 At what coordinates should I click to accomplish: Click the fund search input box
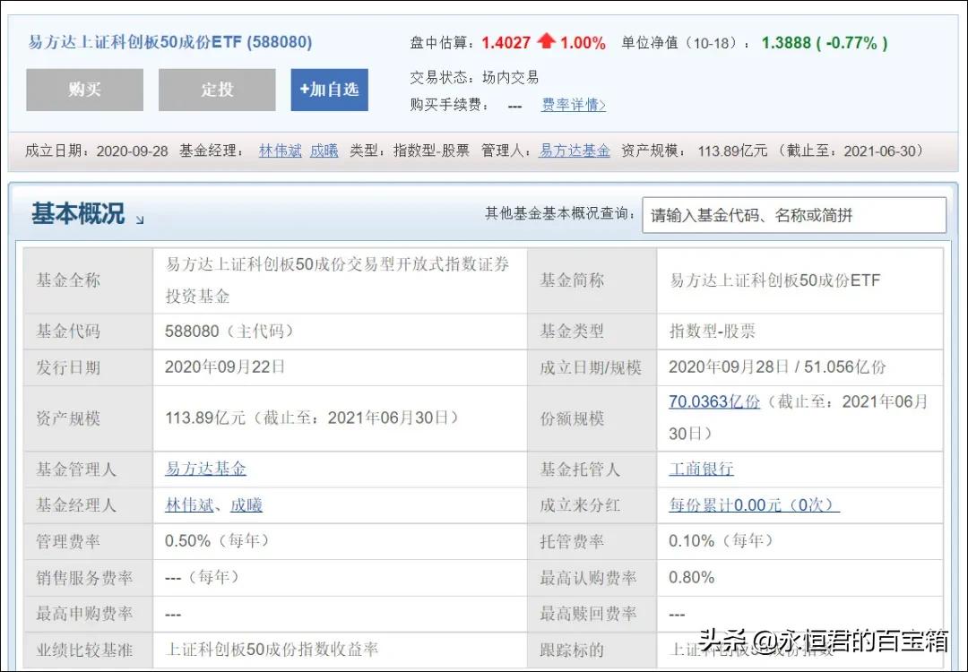click(793, 214)
